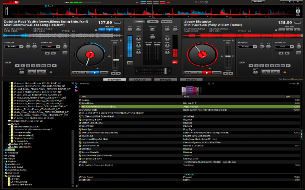Start playback on the left deck
This screenshot has width=305, height=190.
click(x=95, y=73)
